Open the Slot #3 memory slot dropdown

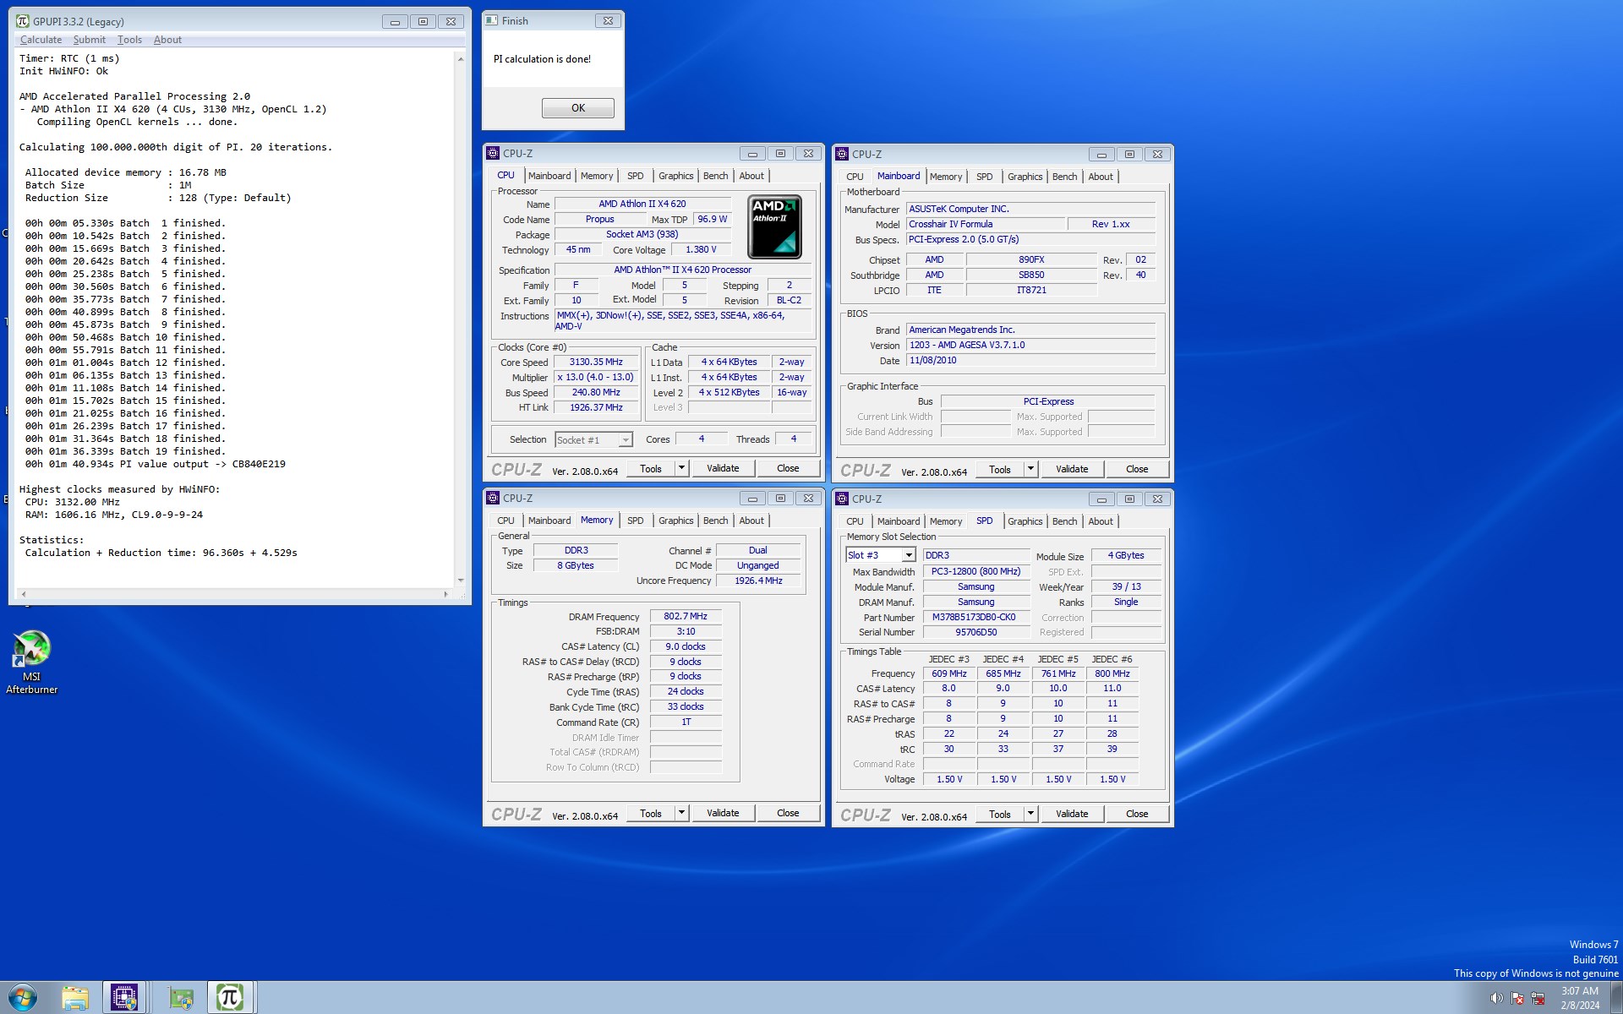click(x=908, y=555)
